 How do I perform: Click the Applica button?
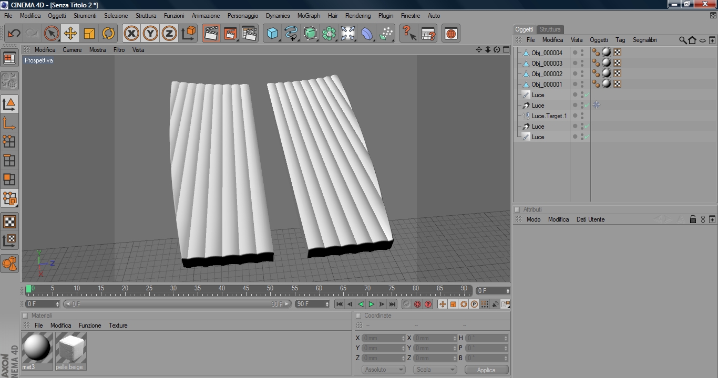coord(486,370)
